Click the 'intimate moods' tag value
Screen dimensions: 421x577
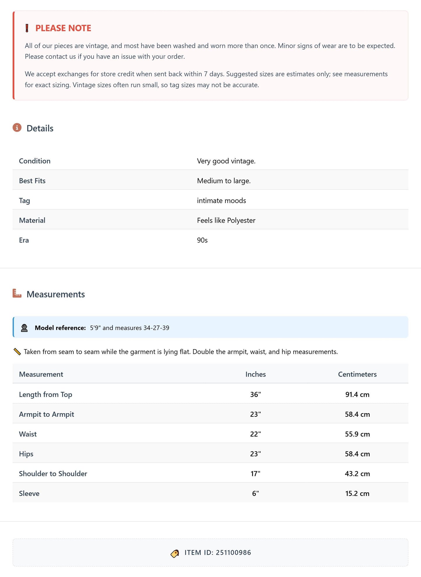tap(221, 200)
